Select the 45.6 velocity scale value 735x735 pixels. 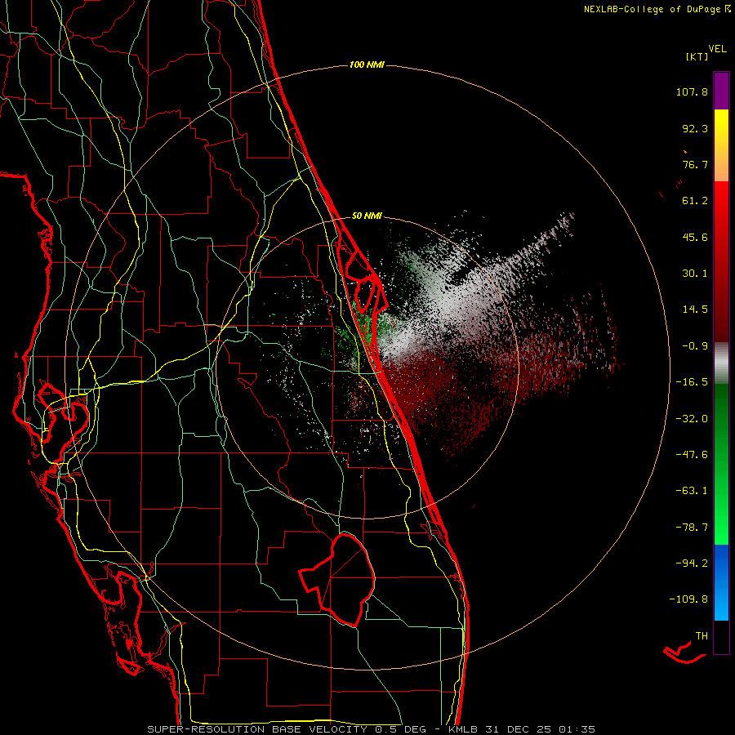(695, 237)
